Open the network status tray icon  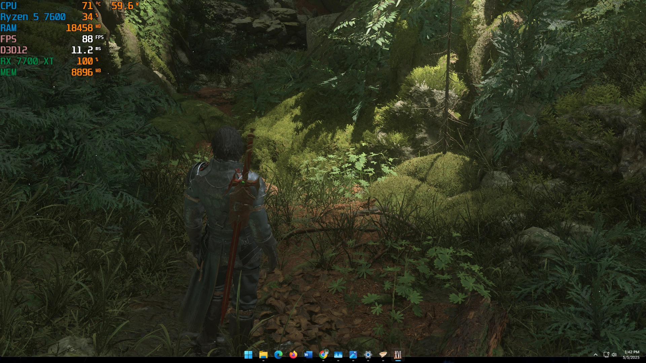[x=606, y=355]
